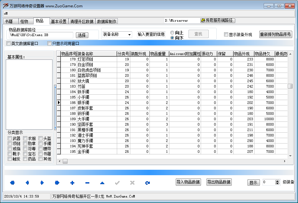Click the splitter handle beside attribute panel
The width and height of the screenshot is (298, 203).
click(55, 107)
